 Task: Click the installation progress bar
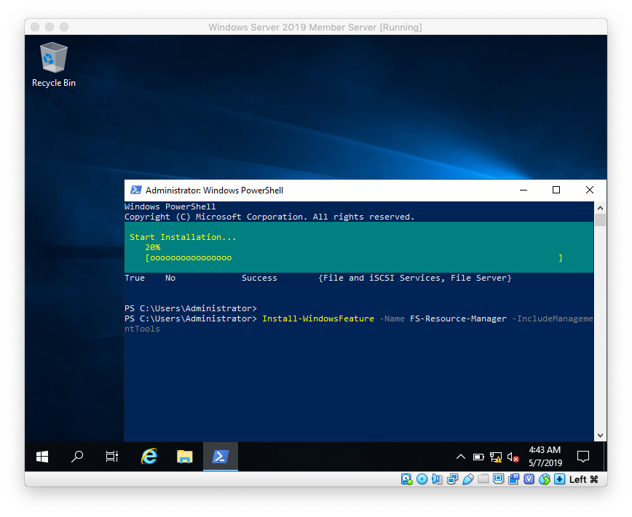[x=354, y=257]
